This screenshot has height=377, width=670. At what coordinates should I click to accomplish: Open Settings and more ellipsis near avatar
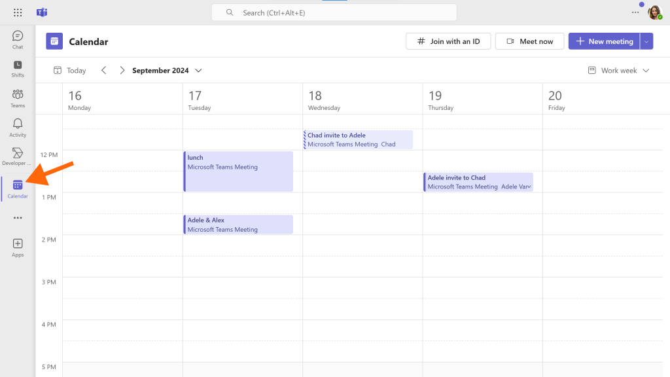coord(635,12)
